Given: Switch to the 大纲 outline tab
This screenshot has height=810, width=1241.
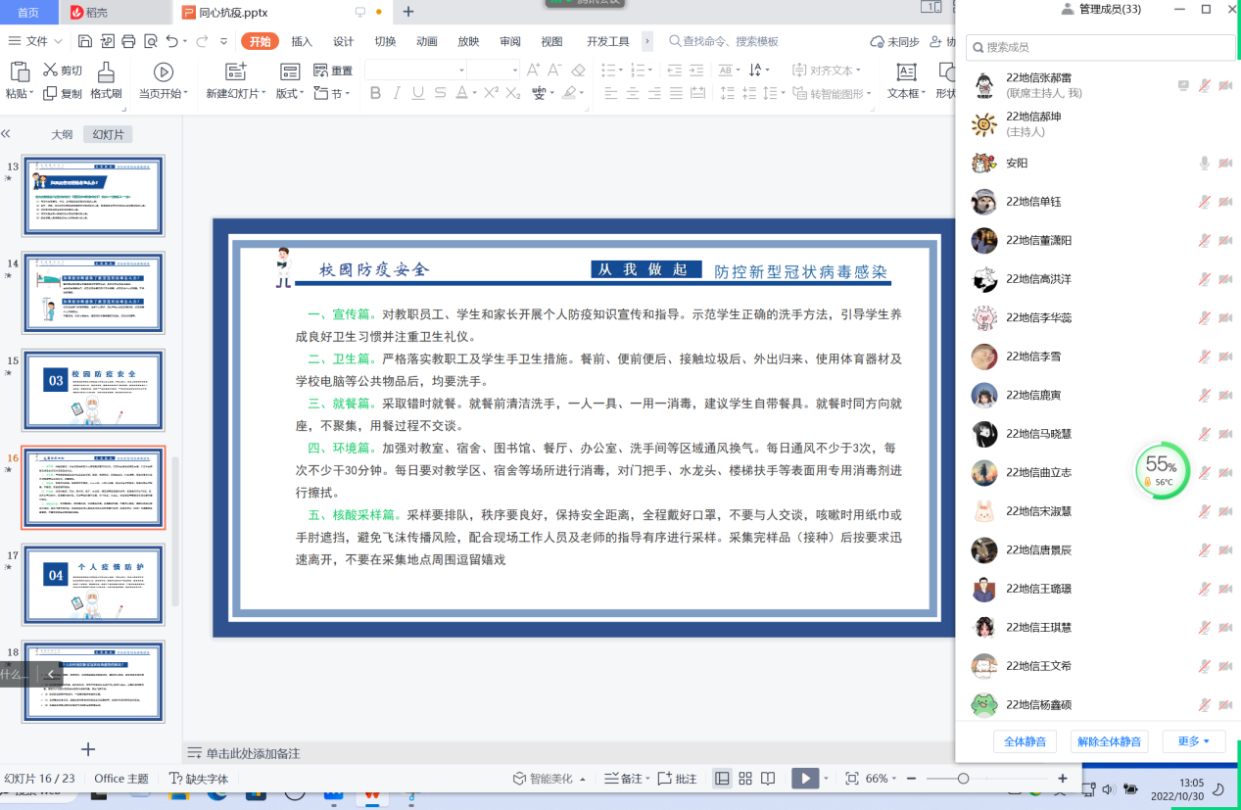Looking at the screenshot, I should click(62, 135).
